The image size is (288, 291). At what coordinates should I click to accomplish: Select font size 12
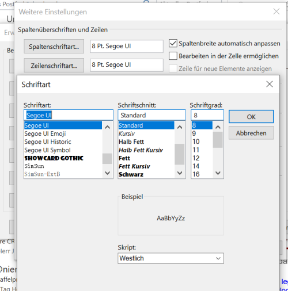(202, 158)
